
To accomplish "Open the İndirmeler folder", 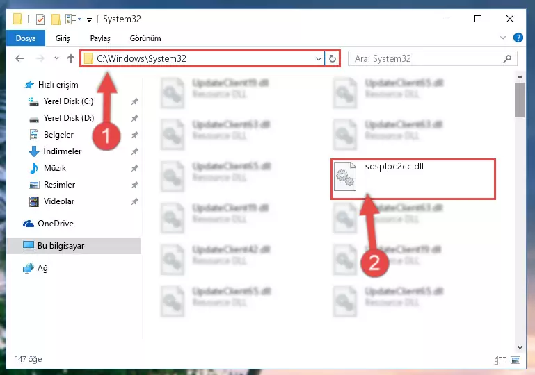I will pyautogui.click(x=63, y=151).
